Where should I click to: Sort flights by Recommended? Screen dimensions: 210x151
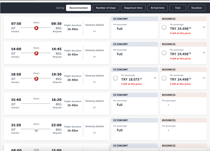click(78, 8)
